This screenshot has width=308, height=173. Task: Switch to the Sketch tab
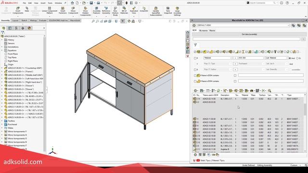tap(24, 20)
